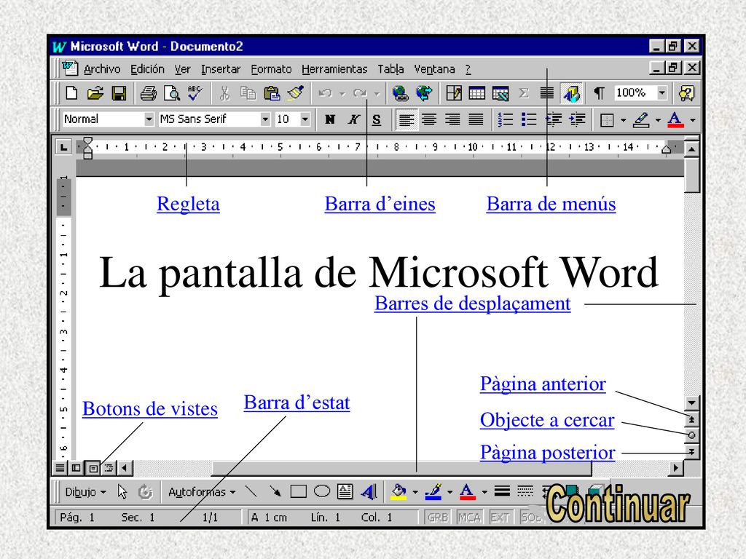This screenshot has height=559, width=746.
Task: Click the Paste clipboard icon
Action: click(272, 93)
